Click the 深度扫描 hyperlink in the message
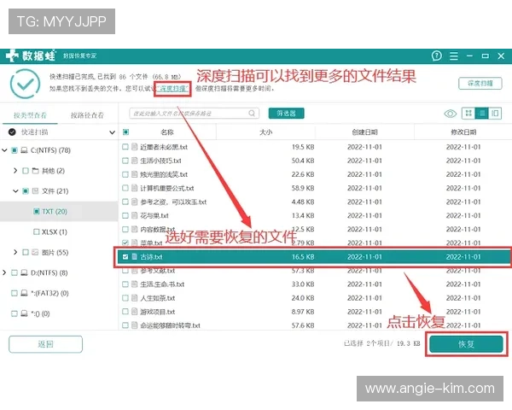Image resolution: width=512 pixels, height=410 pixels. (172, 89)
